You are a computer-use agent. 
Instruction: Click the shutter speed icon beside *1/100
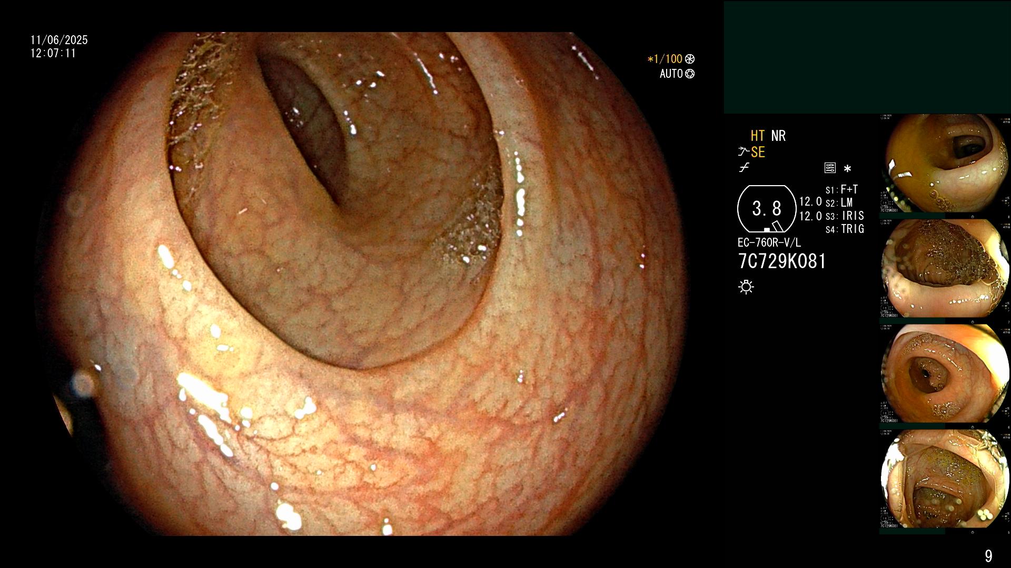690,59
